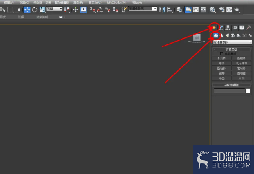The width and height of the screenshot is (254, 174).
Task: Toggle the 3D Snaps magnet
Action: coord(93,9)
